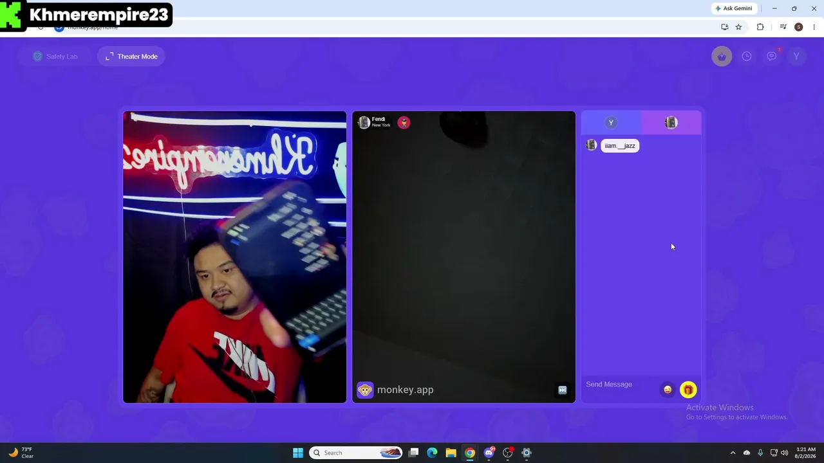The width and height of the screenshot is (824, 463).
Task: Click your own webcam video feed
Action: 234,257
